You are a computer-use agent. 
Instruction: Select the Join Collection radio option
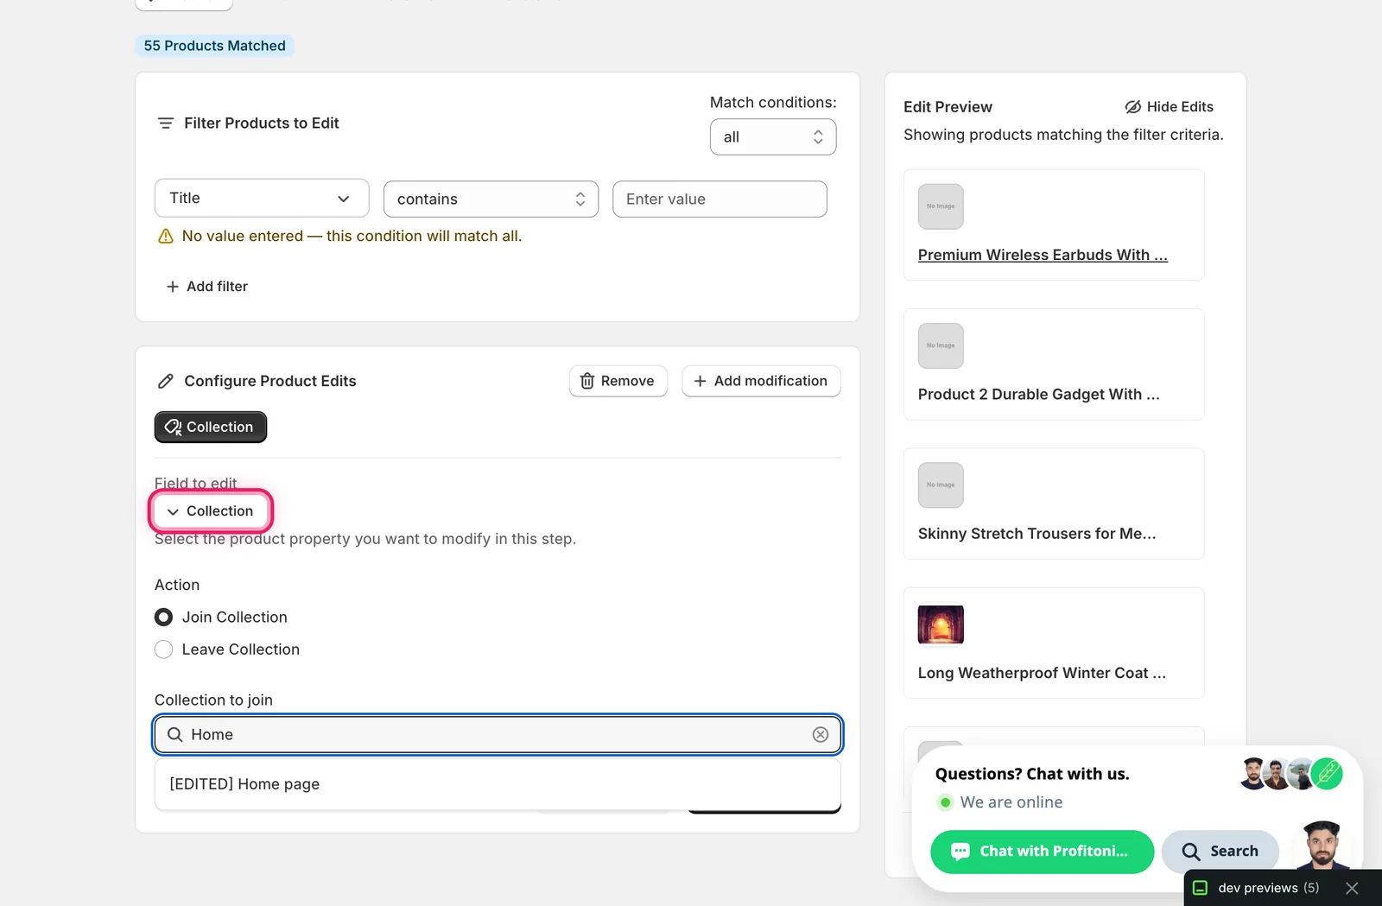click(163, 617)
